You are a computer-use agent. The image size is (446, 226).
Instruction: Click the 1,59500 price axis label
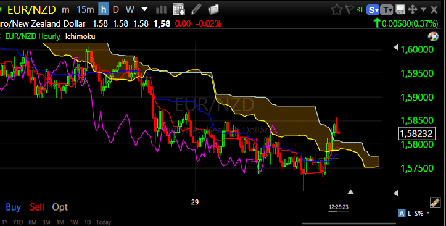coord(417,73)
